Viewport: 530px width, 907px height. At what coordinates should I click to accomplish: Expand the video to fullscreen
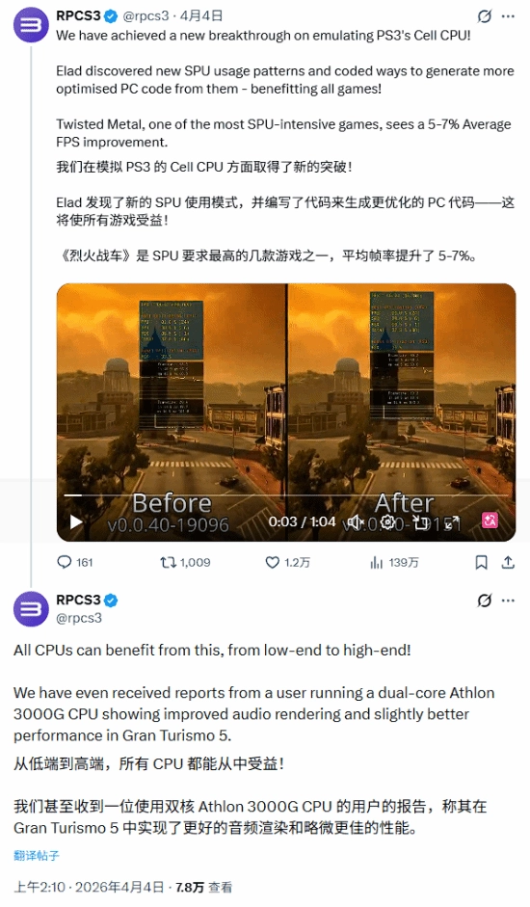453,522
